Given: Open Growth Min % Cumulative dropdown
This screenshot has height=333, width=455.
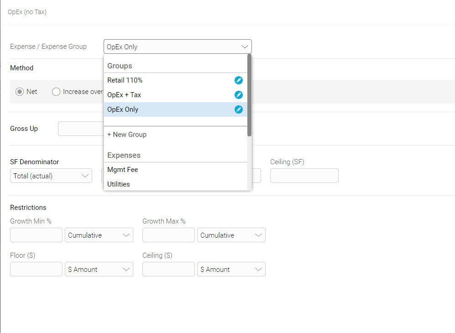Looking at the screenshot, I should (x=99, y=235).
